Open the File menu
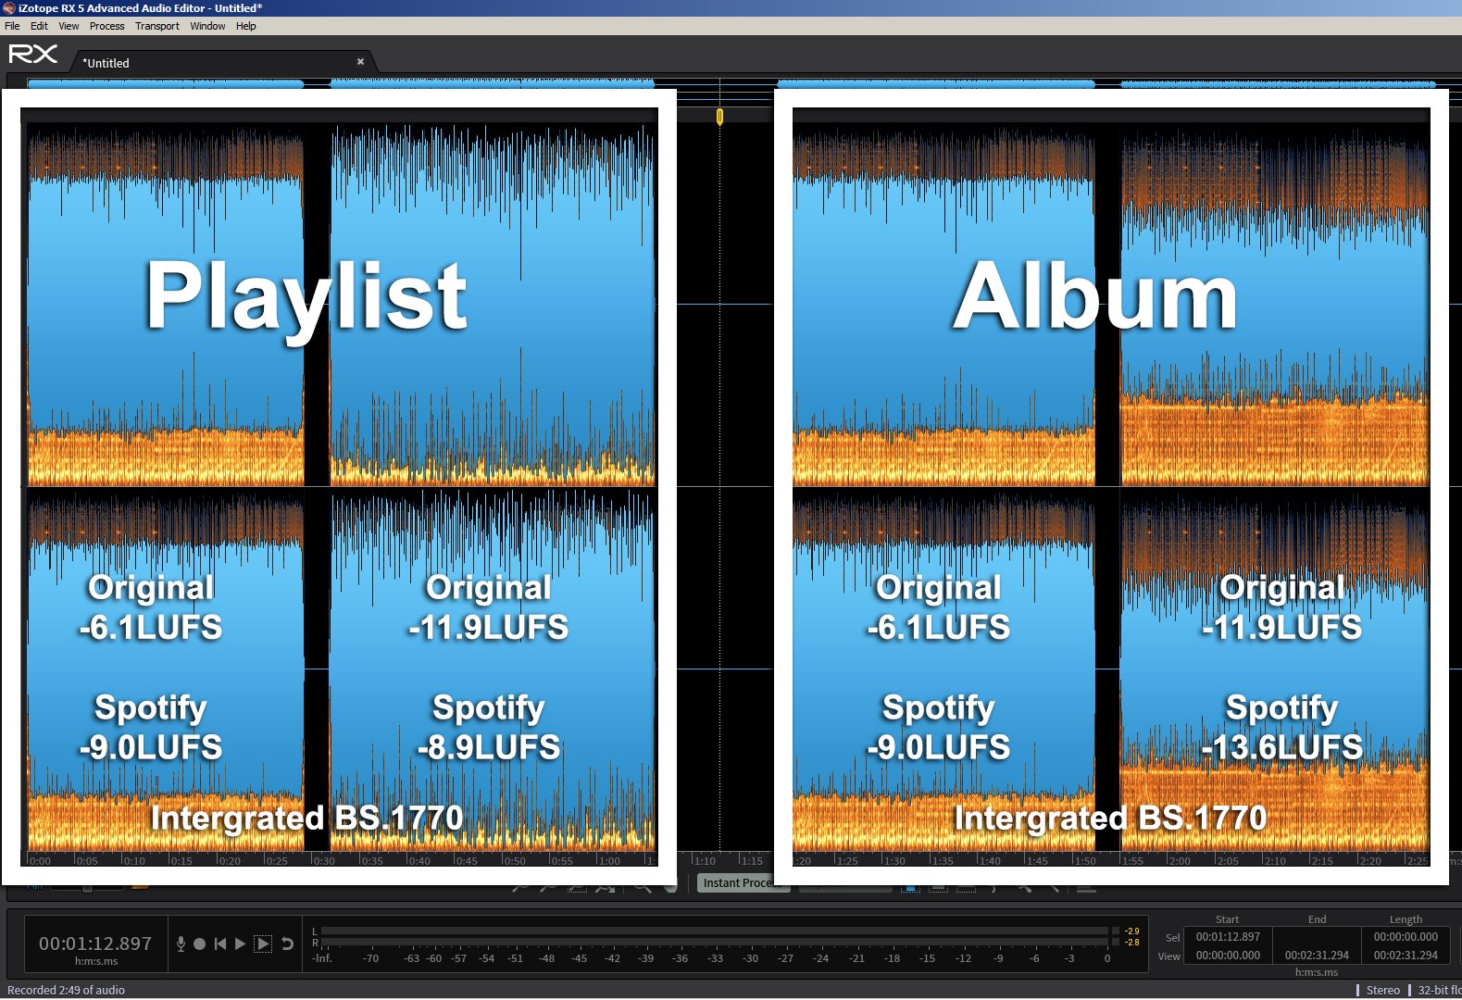Viewport: 1462px width, 1000px height. [12, 26]
